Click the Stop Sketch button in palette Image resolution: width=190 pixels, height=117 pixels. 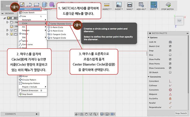click(181, 113)
